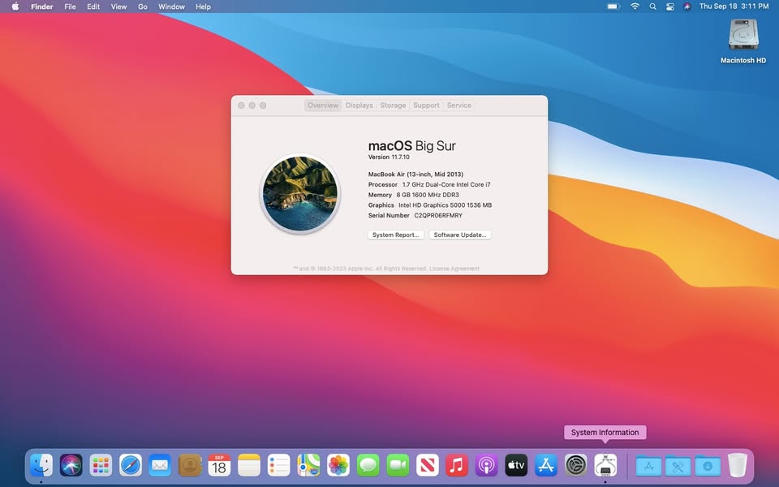This screenshot has height=487, width=779.
Task: Switch to the Displays tab
Action: pos(359,106)
